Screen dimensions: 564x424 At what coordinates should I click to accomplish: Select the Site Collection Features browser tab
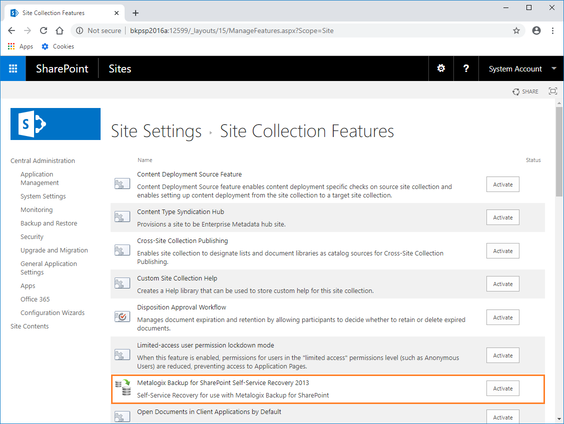click(x=65, y=13)
